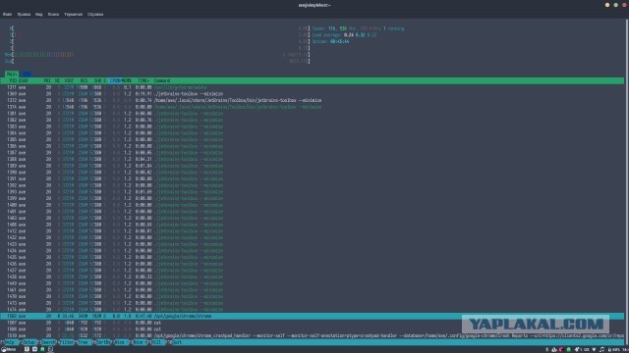Open the Терминал menu

tap(73, 14)
